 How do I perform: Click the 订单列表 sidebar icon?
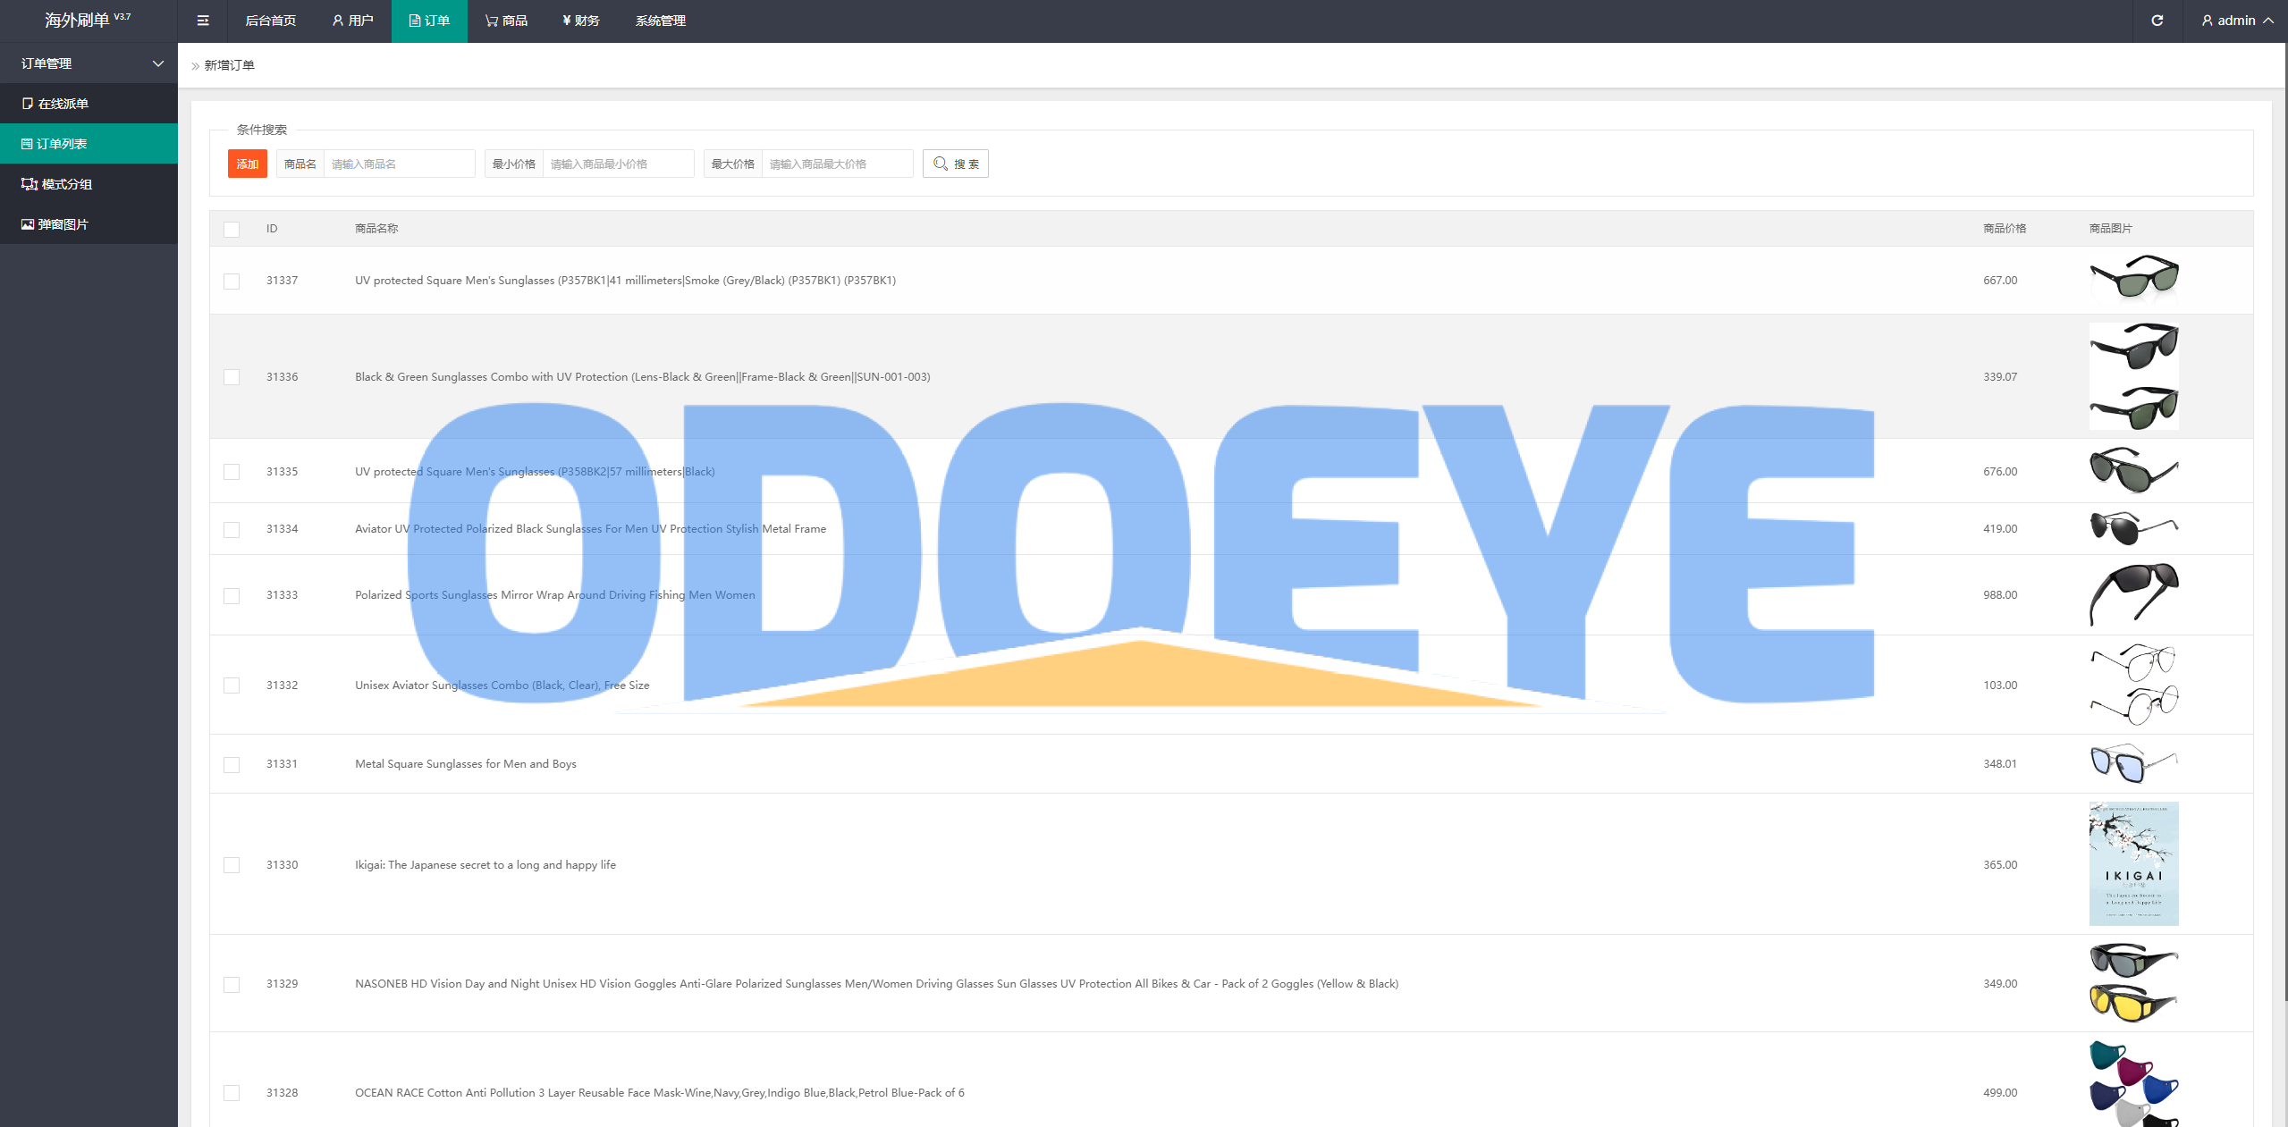point(27,144)
